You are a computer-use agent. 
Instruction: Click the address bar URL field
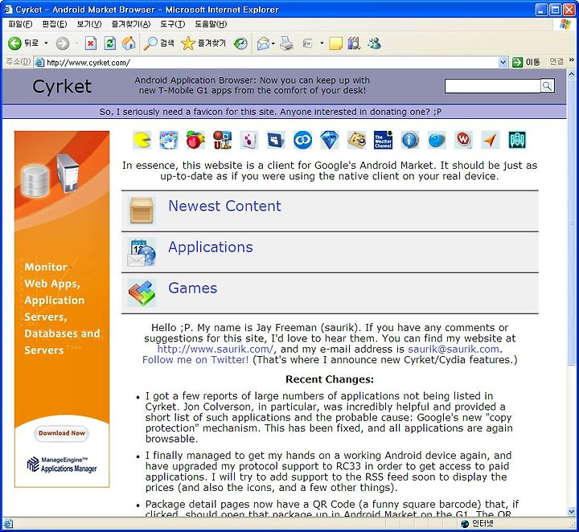pyautogui.click(x=272, y=63)
